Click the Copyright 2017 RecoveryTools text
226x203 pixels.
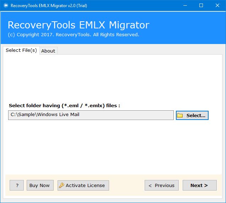(x=74, y=35)
